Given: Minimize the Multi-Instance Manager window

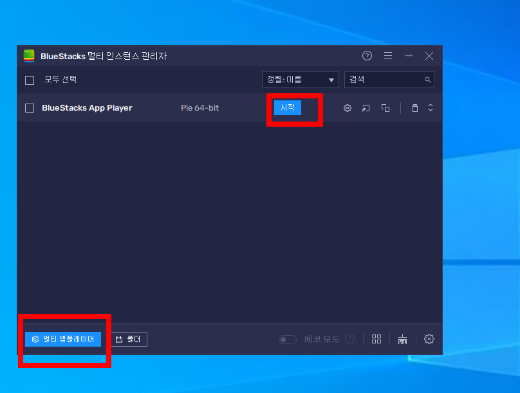Looking at the screenshot, I should pos(408,56).
